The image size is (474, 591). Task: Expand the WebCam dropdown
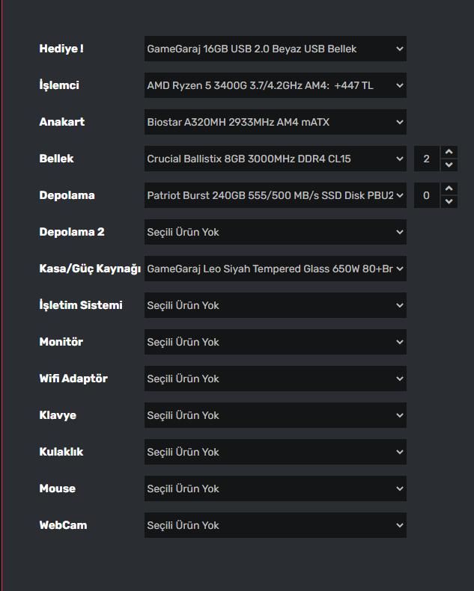point(275,525)
